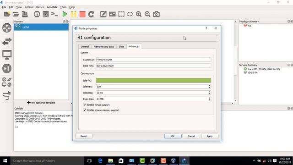Click the Zoom in magnifier icon
293x165 pixels.
139,14
